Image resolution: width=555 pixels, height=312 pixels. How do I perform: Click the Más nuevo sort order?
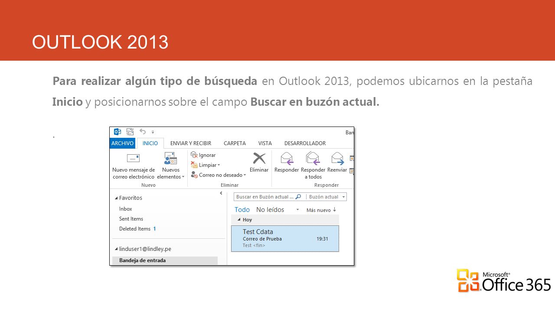tap(321, 210)
